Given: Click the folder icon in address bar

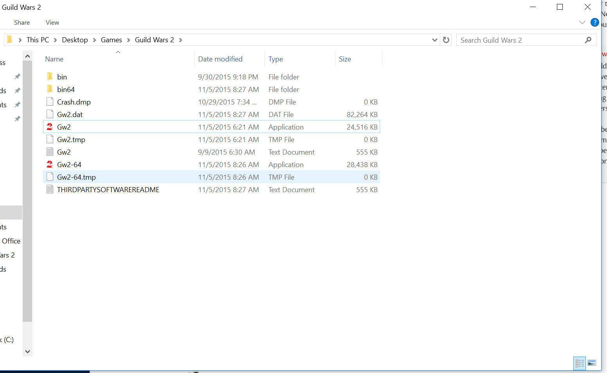Looking at the screenshot, I should [10, 40].
